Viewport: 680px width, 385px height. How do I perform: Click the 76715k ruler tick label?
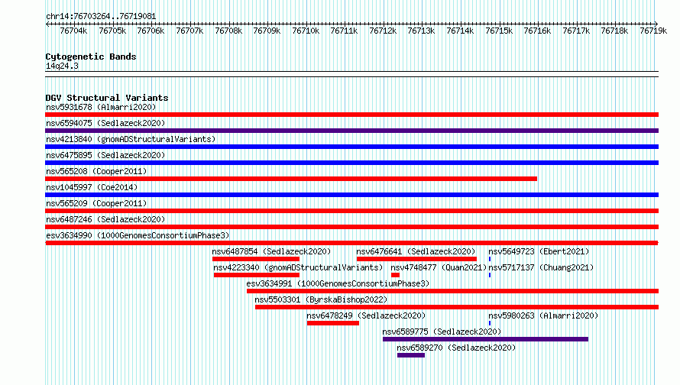499,31
